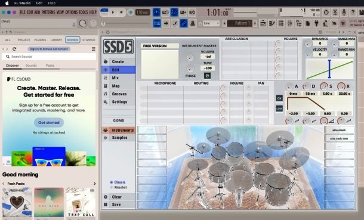This screenshot has height=220, width=364.
Task: Open the SSD5 Create page
Action: point(119,61)
